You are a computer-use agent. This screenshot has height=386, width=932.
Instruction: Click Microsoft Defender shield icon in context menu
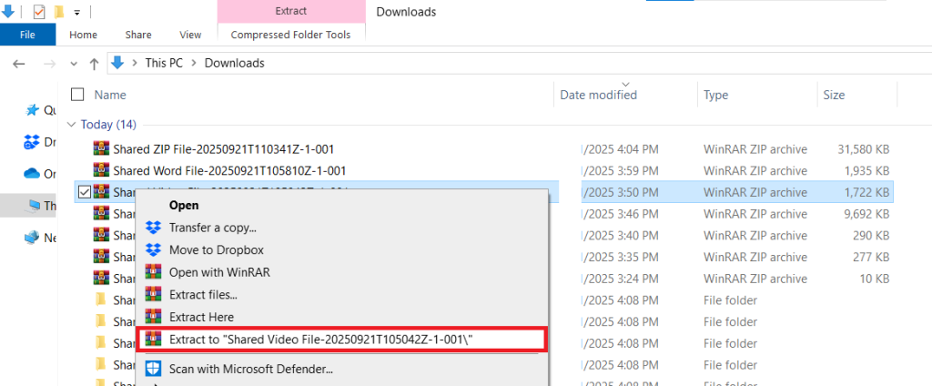click(153, 369)
